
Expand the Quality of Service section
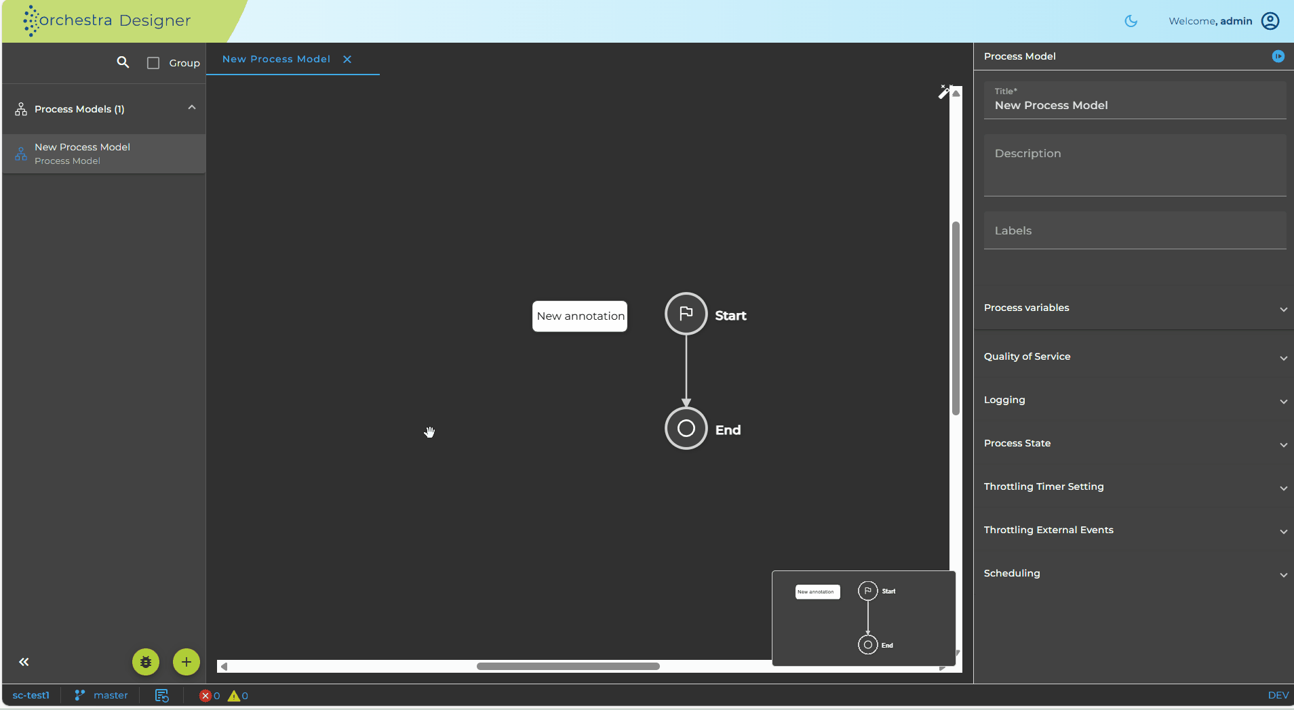1133,356
